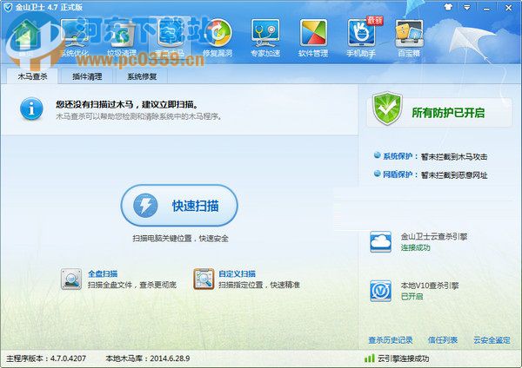Click the cloud engine icon

pos(380,242)
